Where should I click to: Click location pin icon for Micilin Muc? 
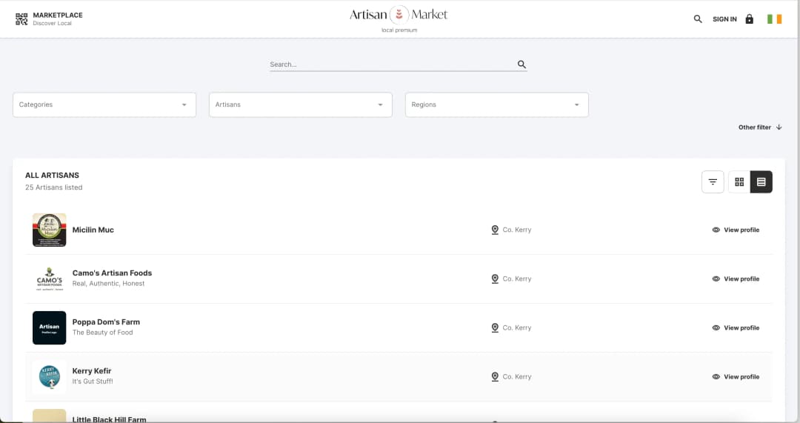pos(495,230)
